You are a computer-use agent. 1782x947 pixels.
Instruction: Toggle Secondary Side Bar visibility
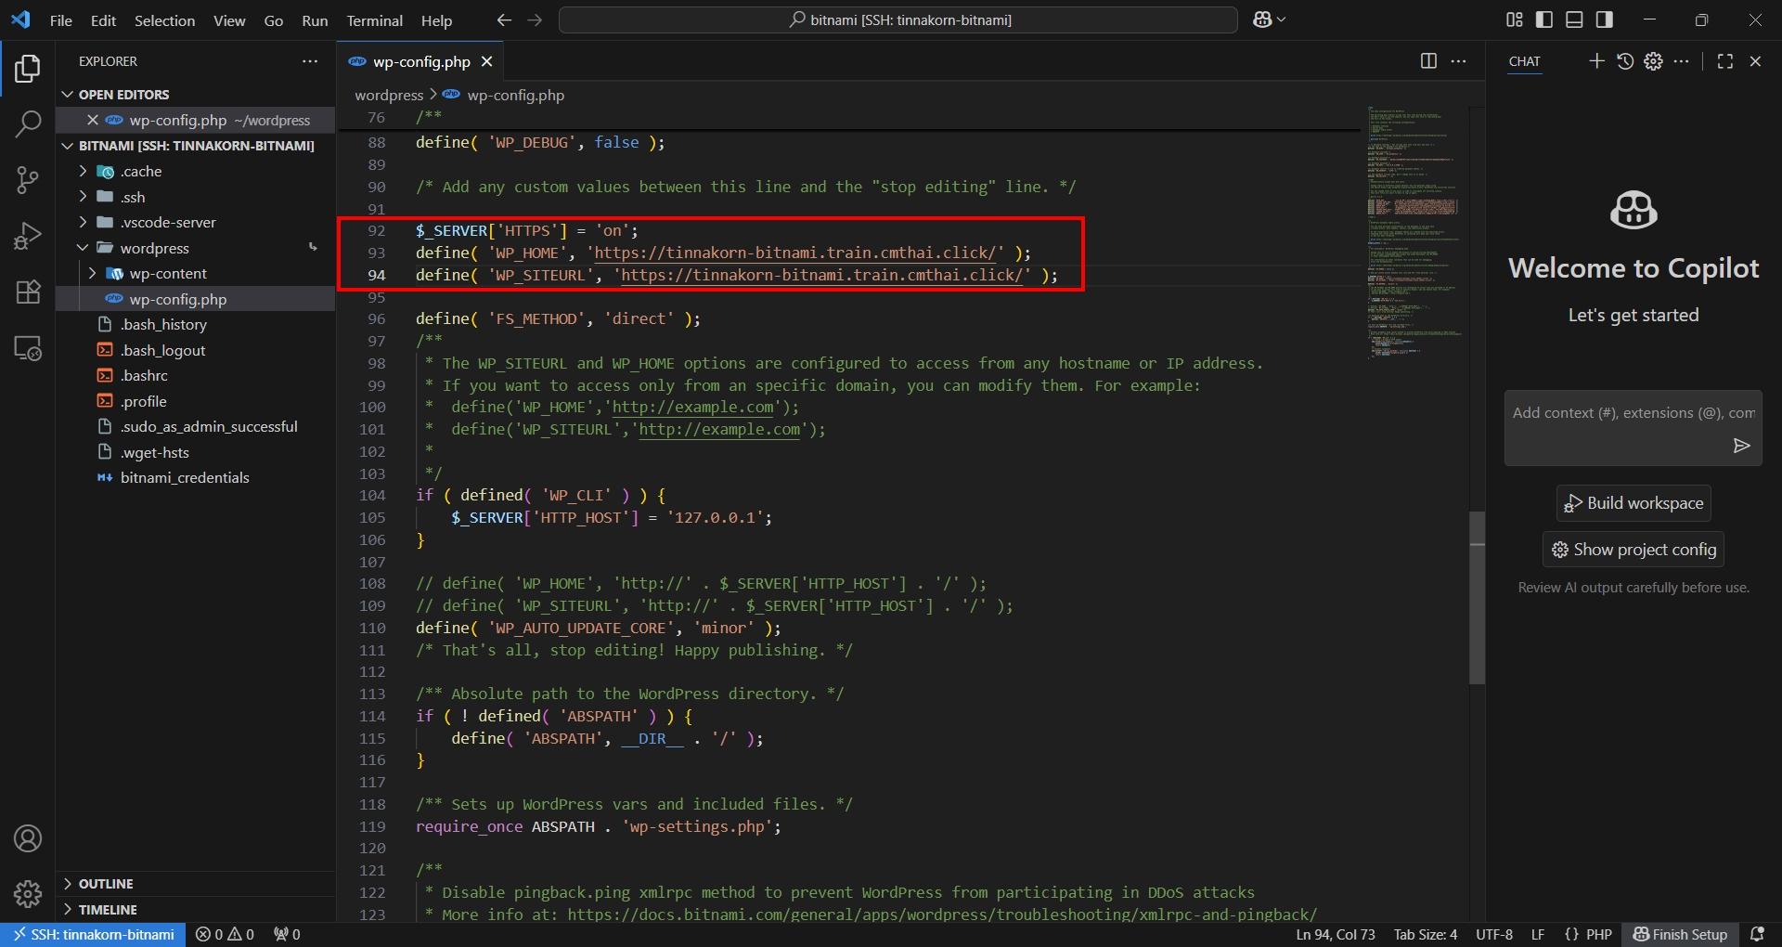coord(1604,19)
